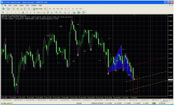Screen dimensions: 174x105
Task: Draw a vertical line tool
Action: pos(12,12)
